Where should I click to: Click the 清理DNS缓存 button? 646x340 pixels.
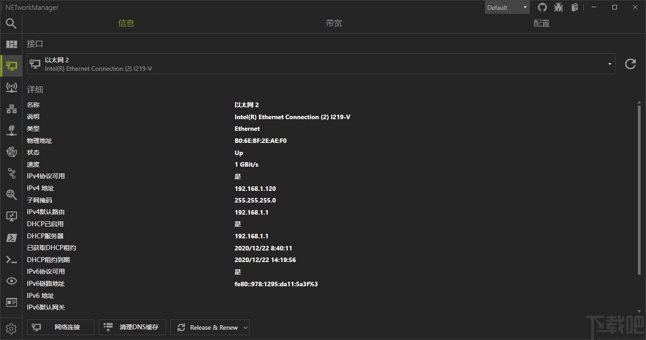132,327
